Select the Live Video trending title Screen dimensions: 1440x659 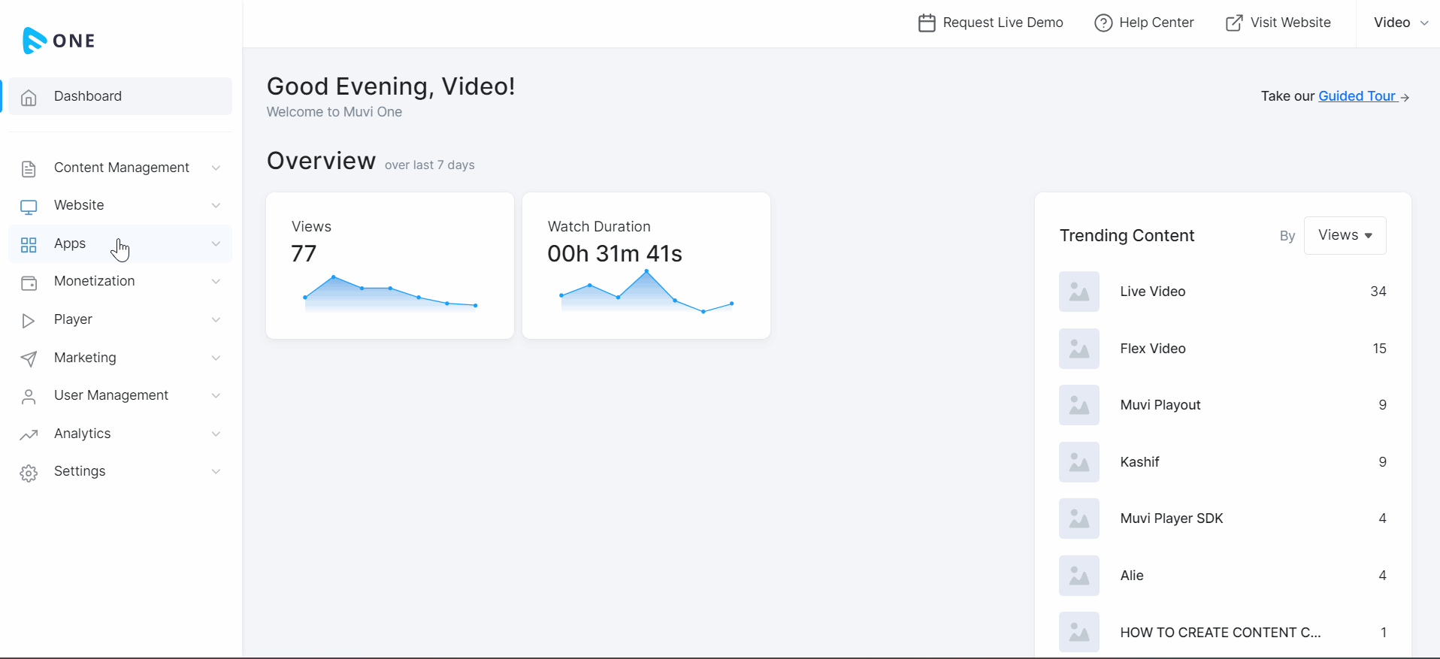coord(1153,292)
